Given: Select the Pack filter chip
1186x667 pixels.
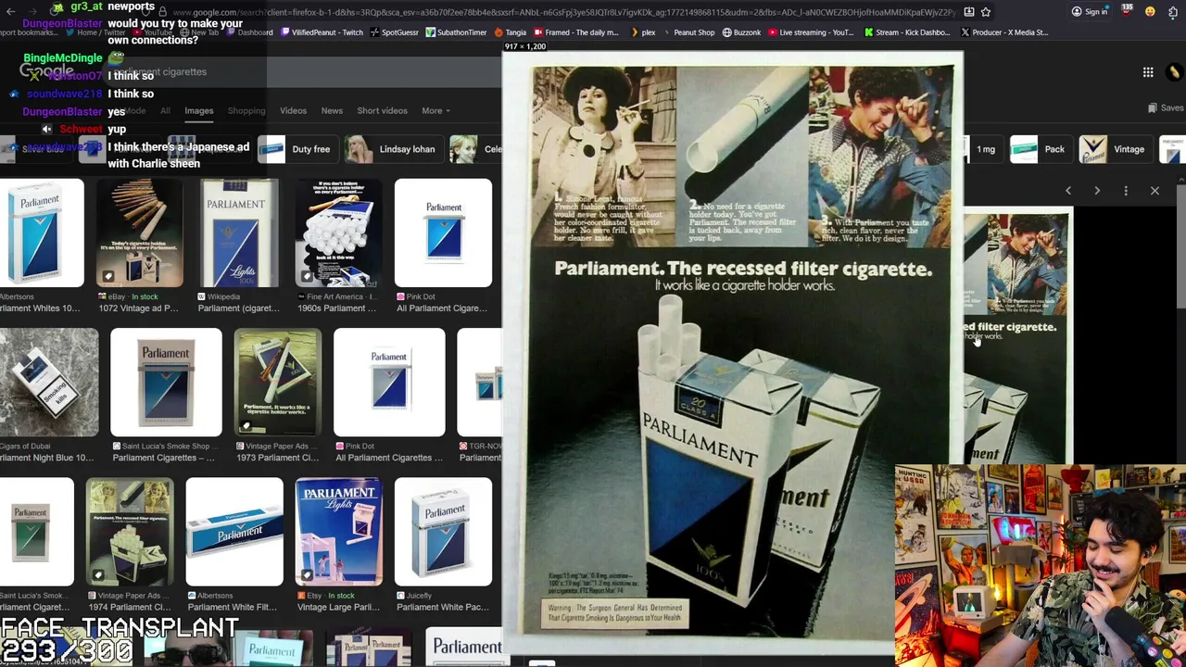Looking at the screenshot, I should (x=1040, y=149).
